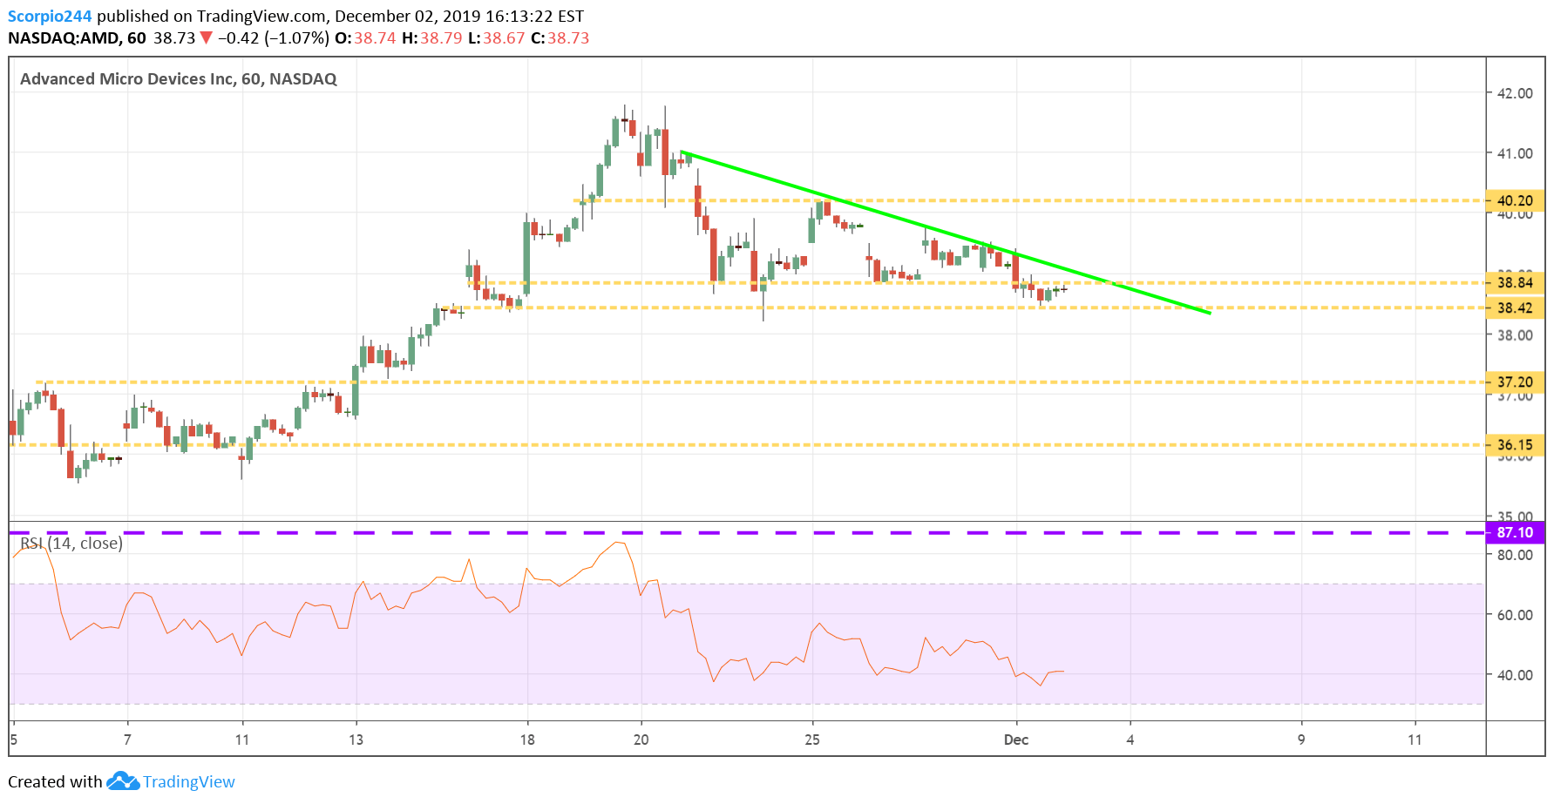
Task: Select the 36.15 price level label
Action: 1515,445
